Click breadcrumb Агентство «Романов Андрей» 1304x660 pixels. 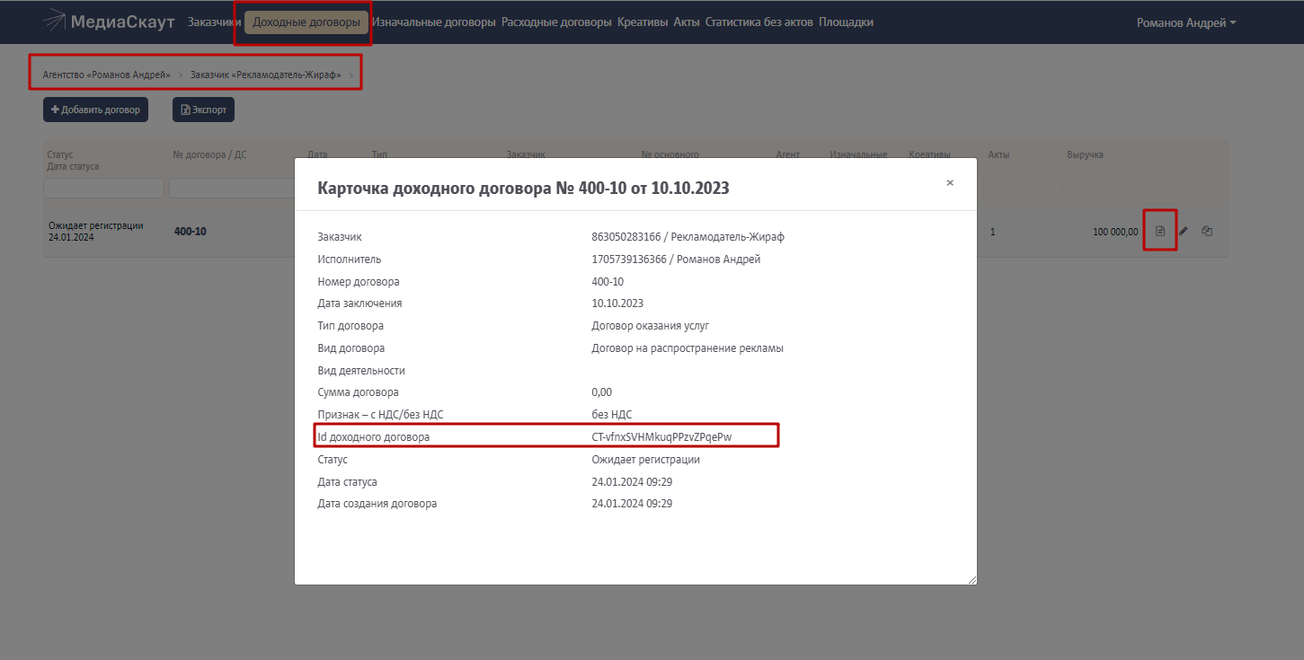pos(107,75)
